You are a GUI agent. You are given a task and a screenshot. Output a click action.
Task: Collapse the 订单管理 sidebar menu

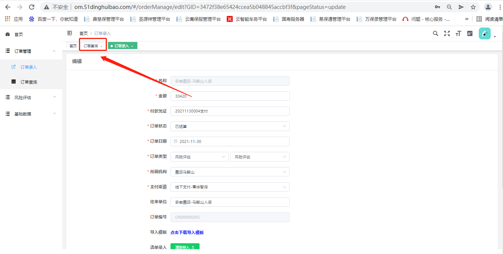[x=31, y=51]
